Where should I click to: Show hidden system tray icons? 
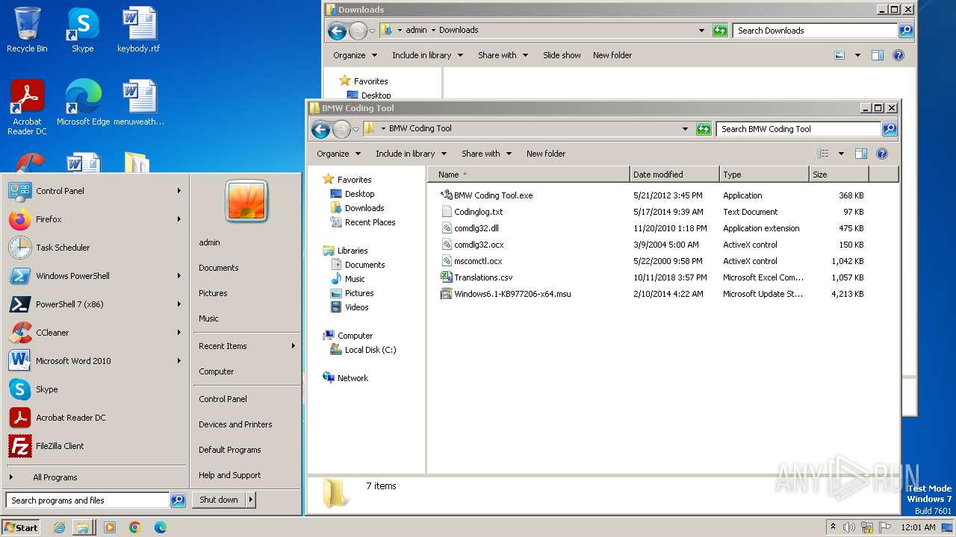tap(833, 527)
